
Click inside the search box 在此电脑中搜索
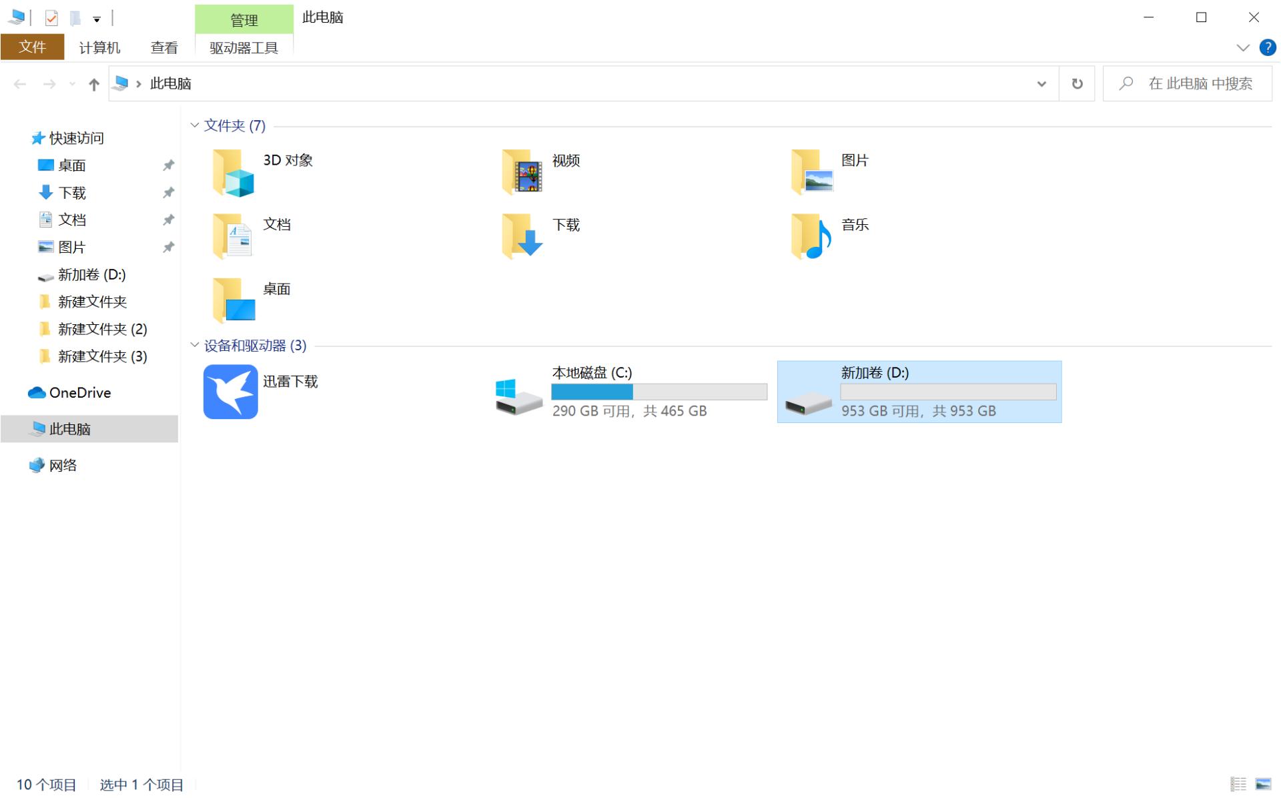point(1194,83)
